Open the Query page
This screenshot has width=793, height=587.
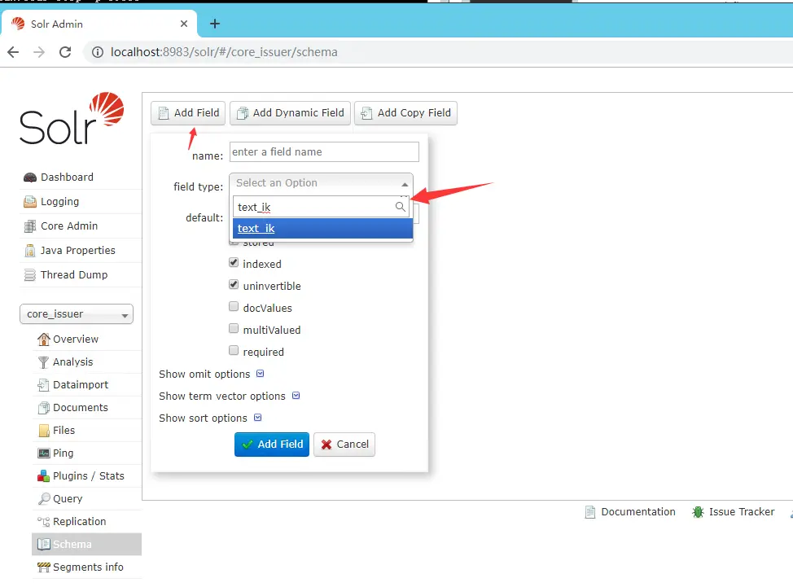tap(68, 498)
